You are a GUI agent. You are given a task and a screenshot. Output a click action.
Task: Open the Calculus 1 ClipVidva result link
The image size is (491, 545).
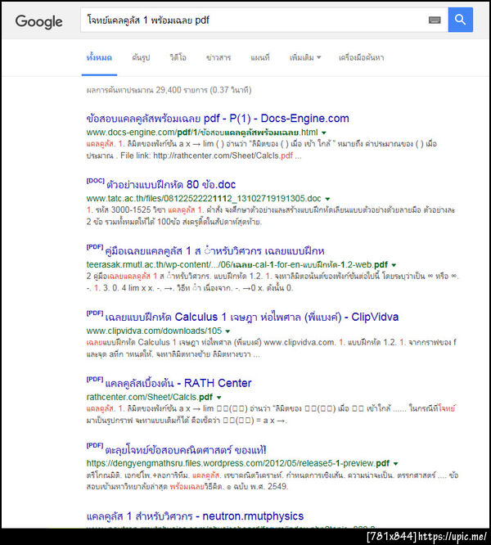[x=251, y=317]
